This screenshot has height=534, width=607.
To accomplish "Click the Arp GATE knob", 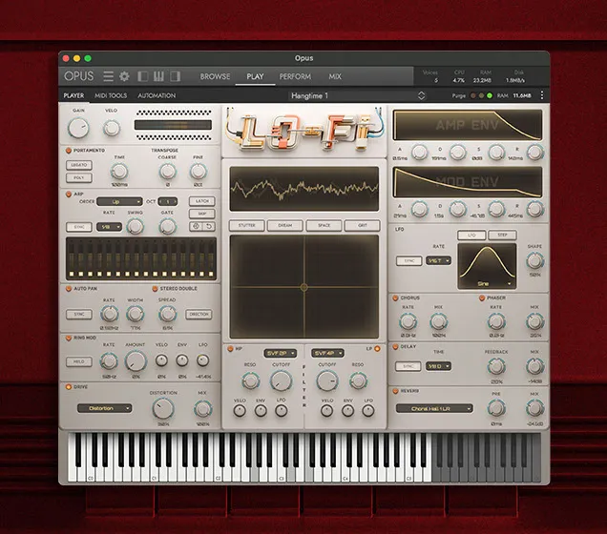I will point(167,226).
